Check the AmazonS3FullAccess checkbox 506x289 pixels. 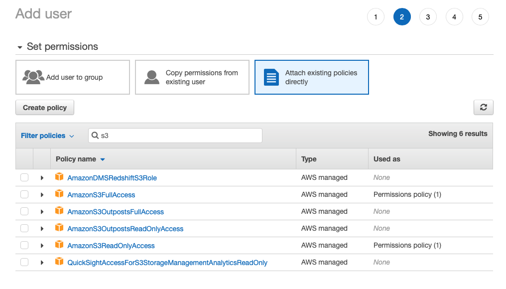(24, 194)
